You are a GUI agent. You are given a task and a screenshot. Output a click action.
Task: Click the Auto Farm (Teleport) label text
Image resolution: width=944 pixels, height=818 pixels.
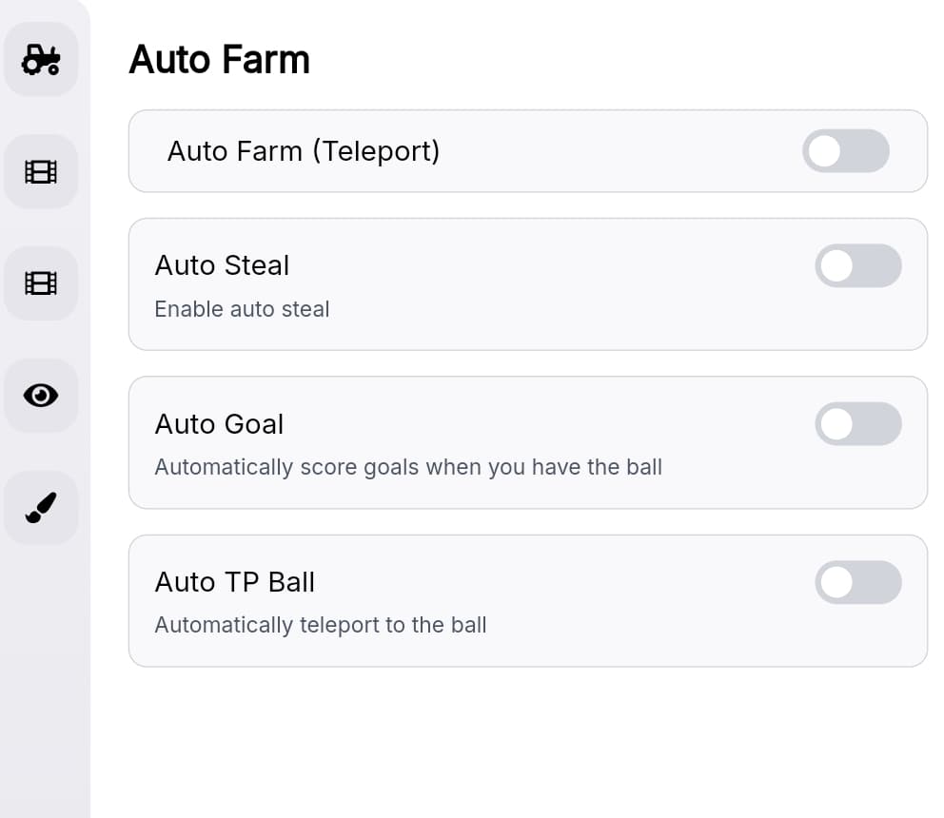[303, 151]
